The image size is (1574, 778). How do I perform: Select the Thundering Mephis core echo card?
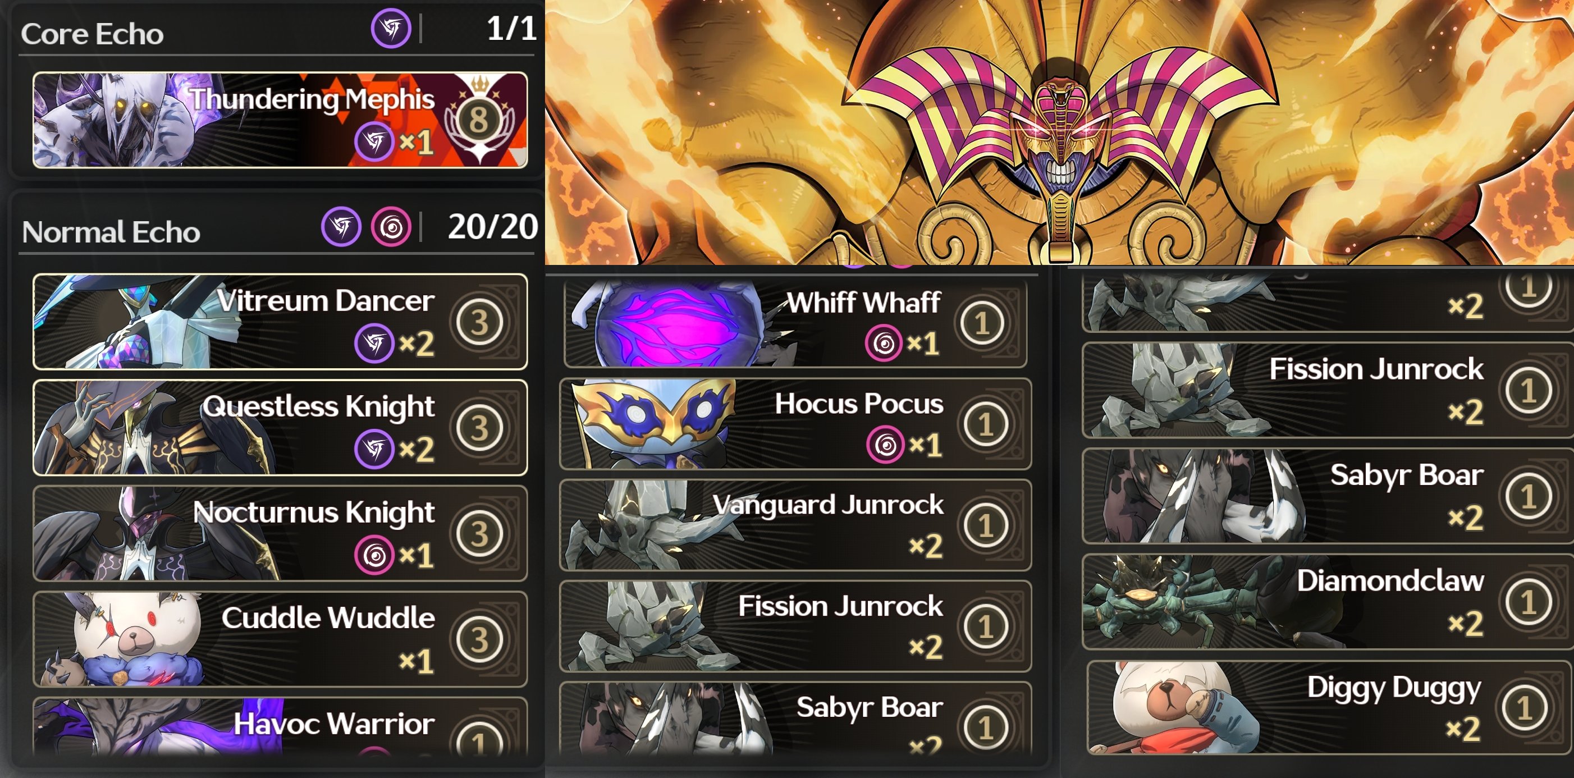pyautogui.click(x=280, y=120)
